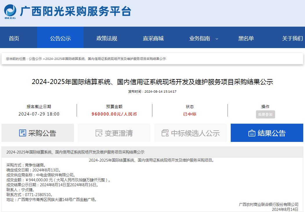305x212 pixels.
Task: Click the 确定成交日期 2024年8月13日 line
Action: [x=34, y=170]
